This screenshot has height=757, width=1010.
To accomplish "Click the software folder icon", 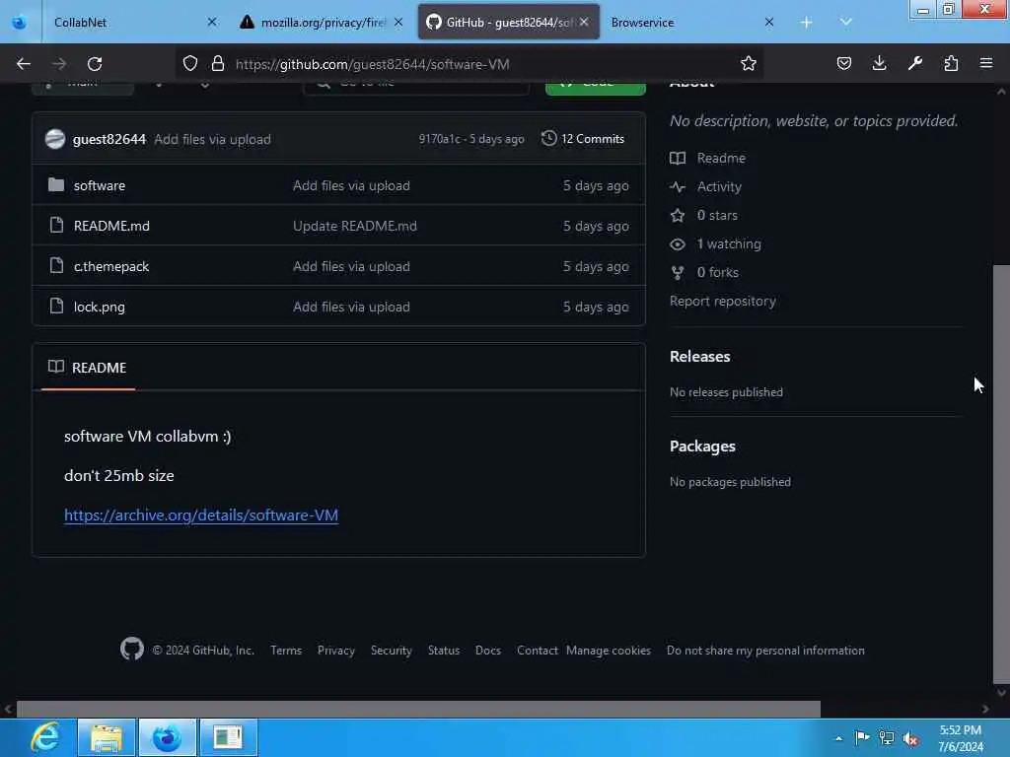I will [56, 184].
